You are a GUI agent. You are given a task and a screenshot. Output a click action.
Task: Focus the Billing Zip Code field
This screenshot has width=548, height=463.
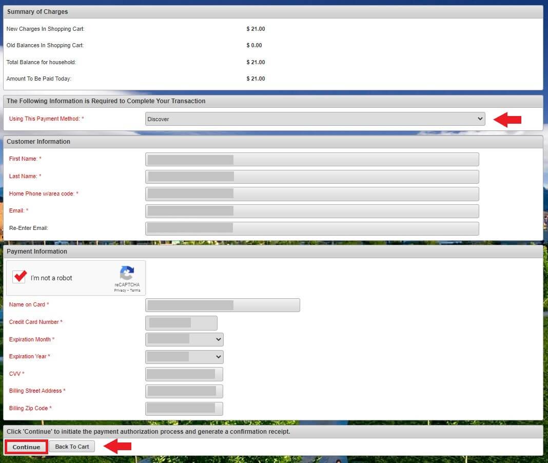pos(184,409)
